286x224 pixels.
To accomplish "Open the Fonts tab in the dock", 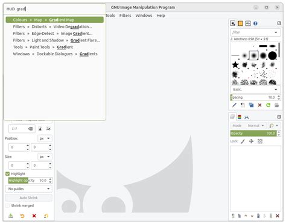I will coord(248,23).
